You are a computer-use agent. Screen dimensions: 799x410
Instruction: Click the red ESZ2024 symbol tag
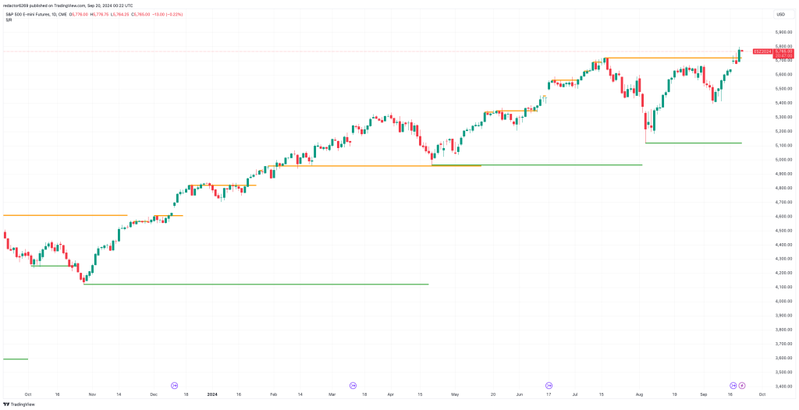[762, 51]
